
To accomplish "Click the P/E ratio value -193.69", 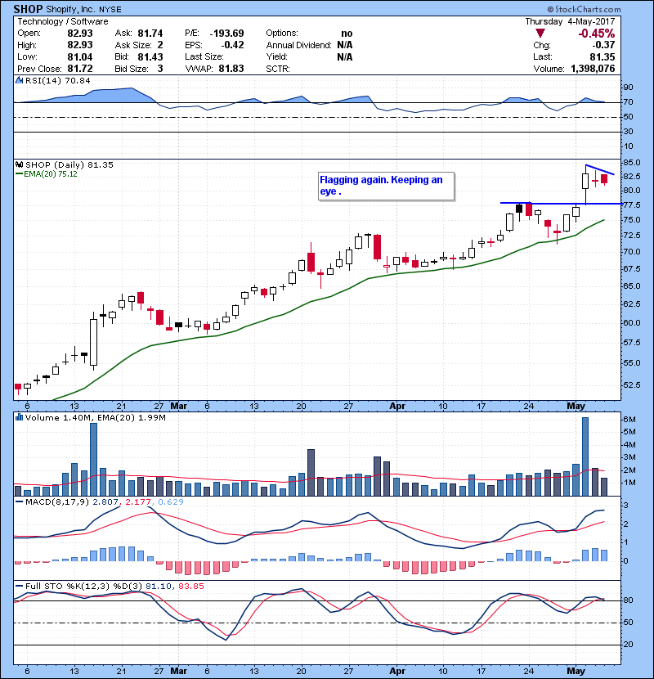I will 226,34.
